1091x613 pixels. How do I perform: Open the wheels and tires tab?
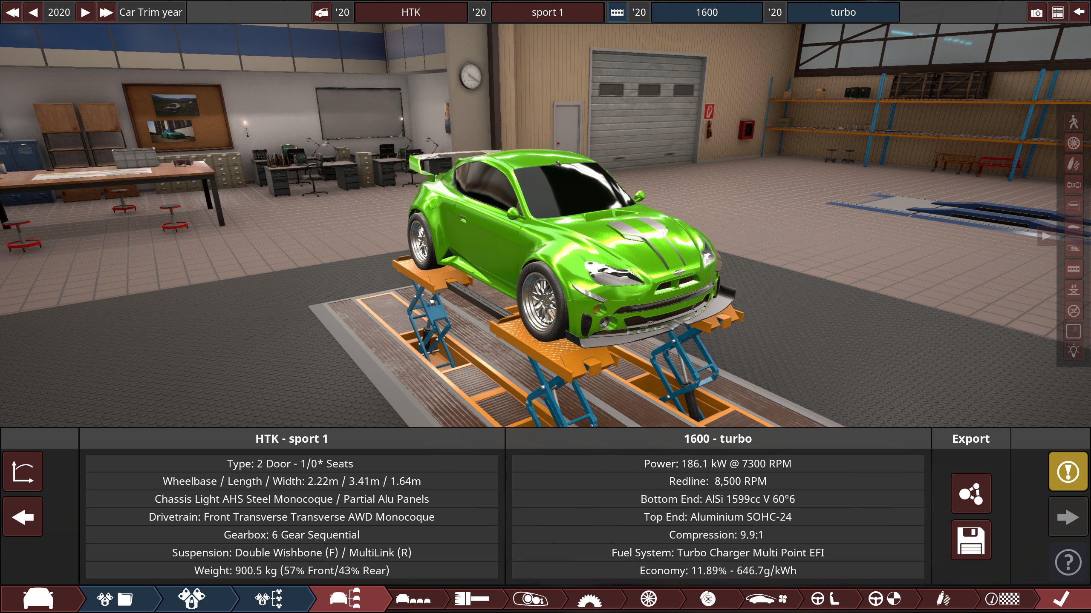(649, 599)
